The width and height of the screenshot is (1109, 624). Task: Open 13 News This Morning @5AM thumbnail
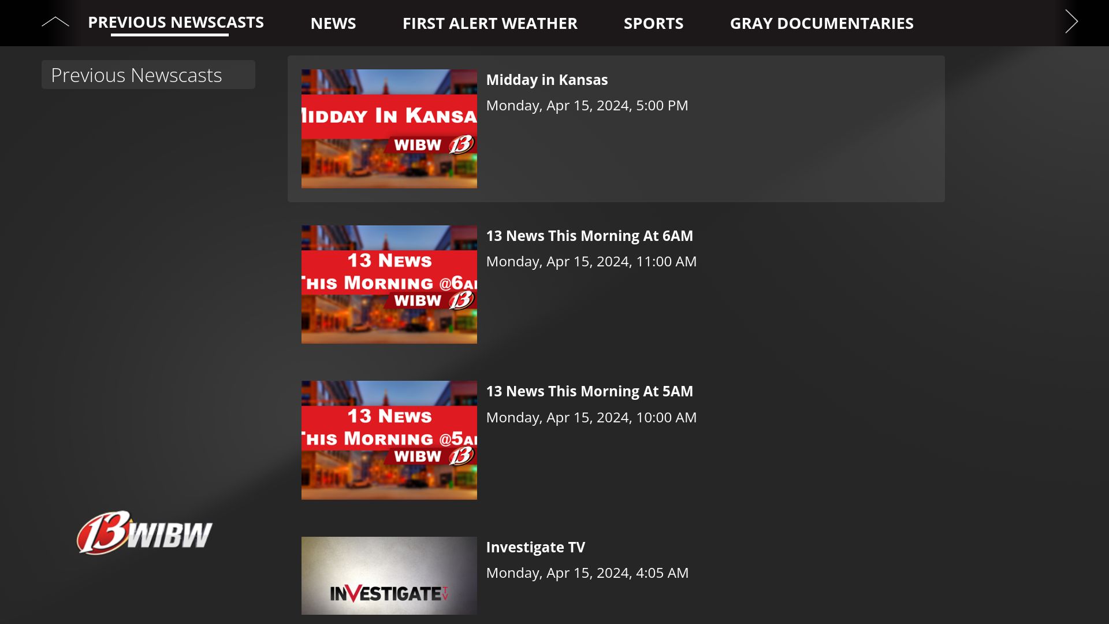click(389, 440)
